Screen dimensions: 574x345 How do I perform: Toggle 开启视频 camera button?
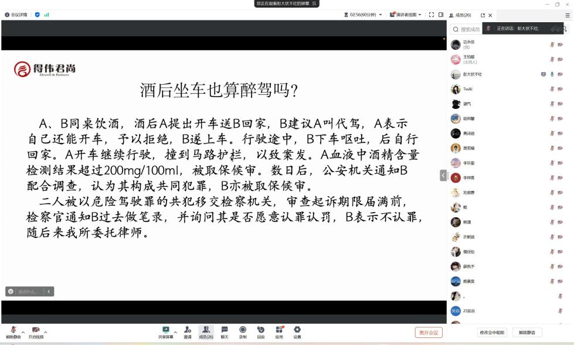36,332
